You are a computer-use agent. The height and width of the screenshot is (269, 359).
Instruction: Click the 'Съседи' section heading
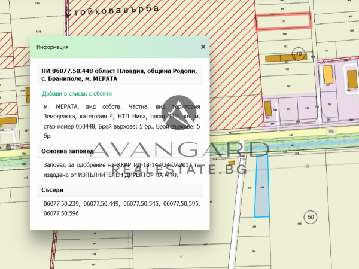(53, 190)
